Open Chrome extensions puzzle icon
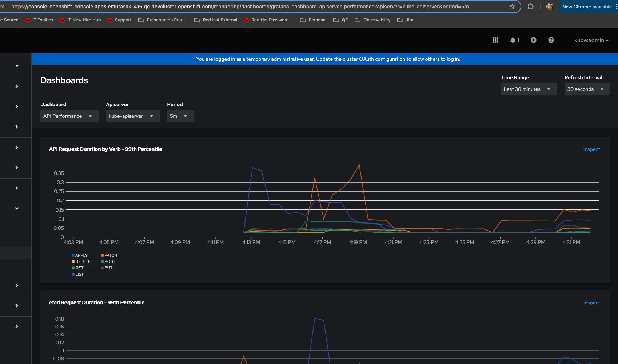 (530, 7)
